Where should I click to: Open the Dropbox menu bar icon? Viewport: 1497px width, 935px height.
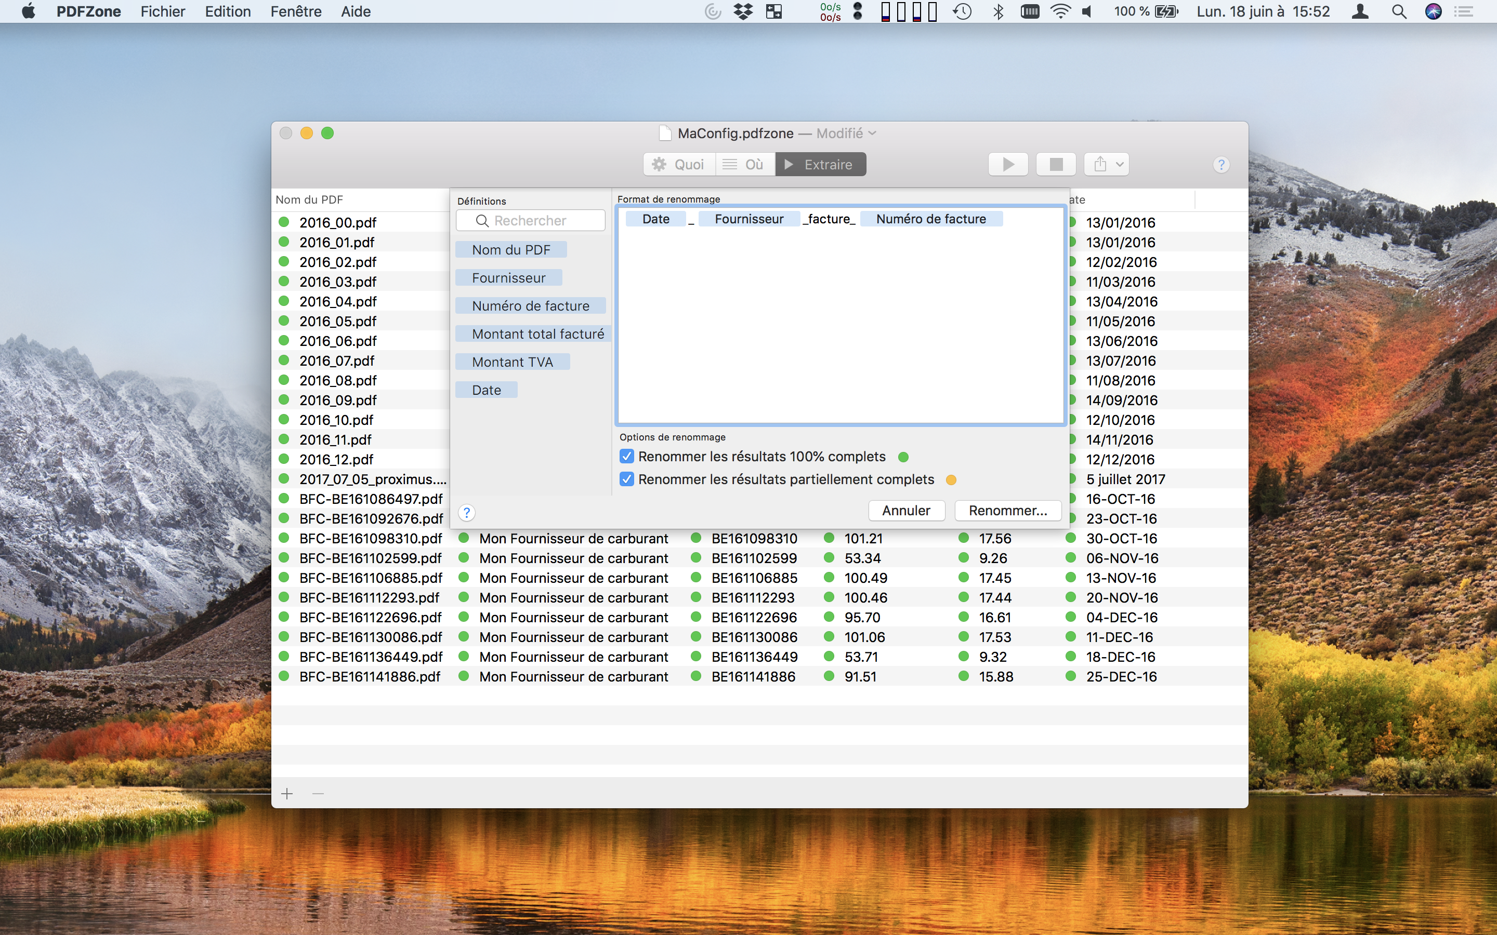point(743,11)
